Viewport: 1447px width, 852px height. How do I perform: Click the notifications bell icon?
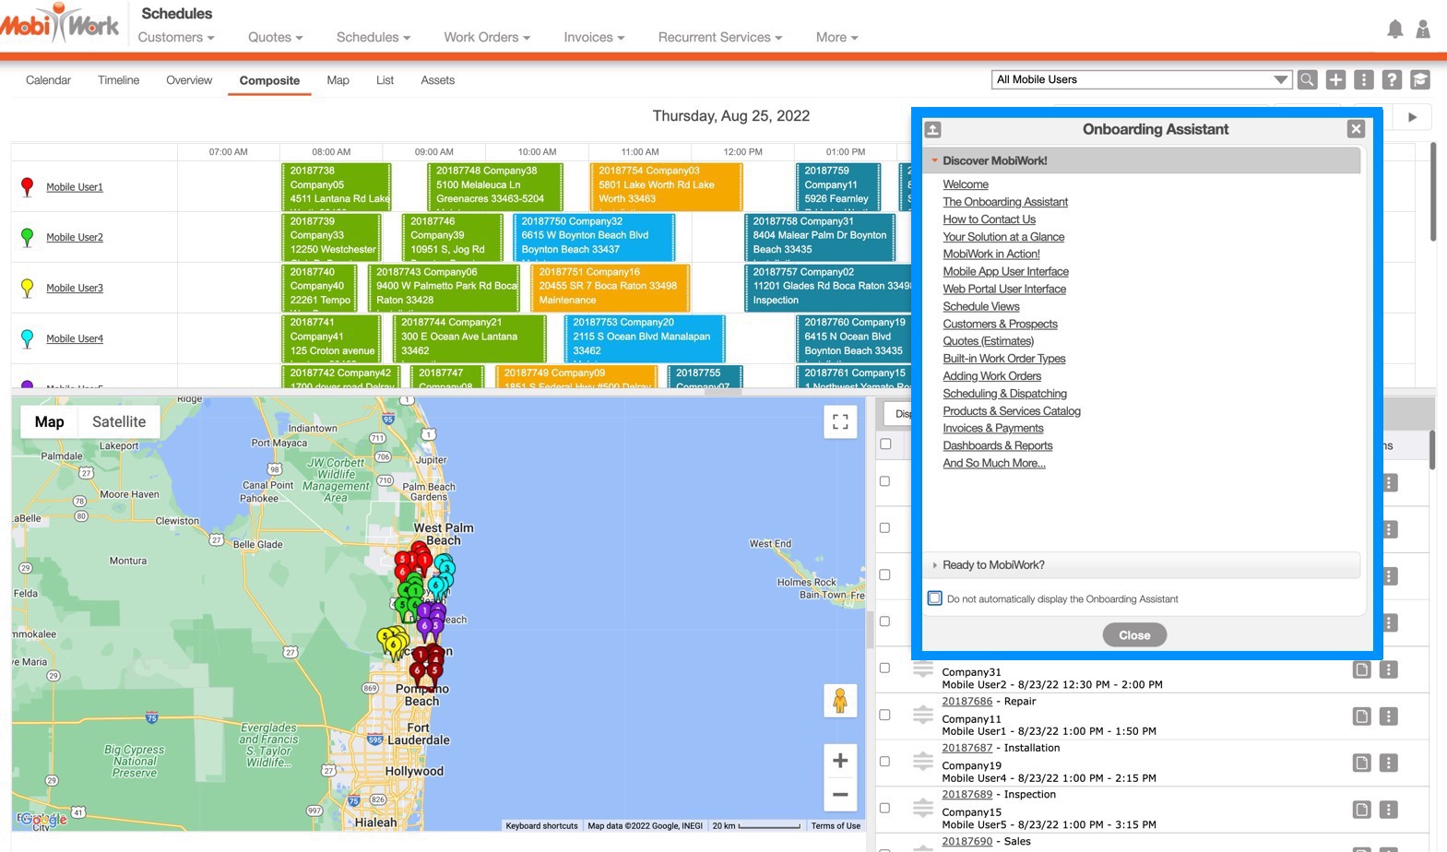pyautogui.click(x=1394, y=30)
